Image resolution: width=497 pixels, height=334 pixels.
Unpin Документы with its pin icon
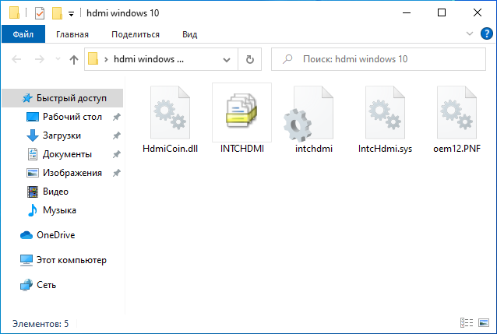pos(117,154)
